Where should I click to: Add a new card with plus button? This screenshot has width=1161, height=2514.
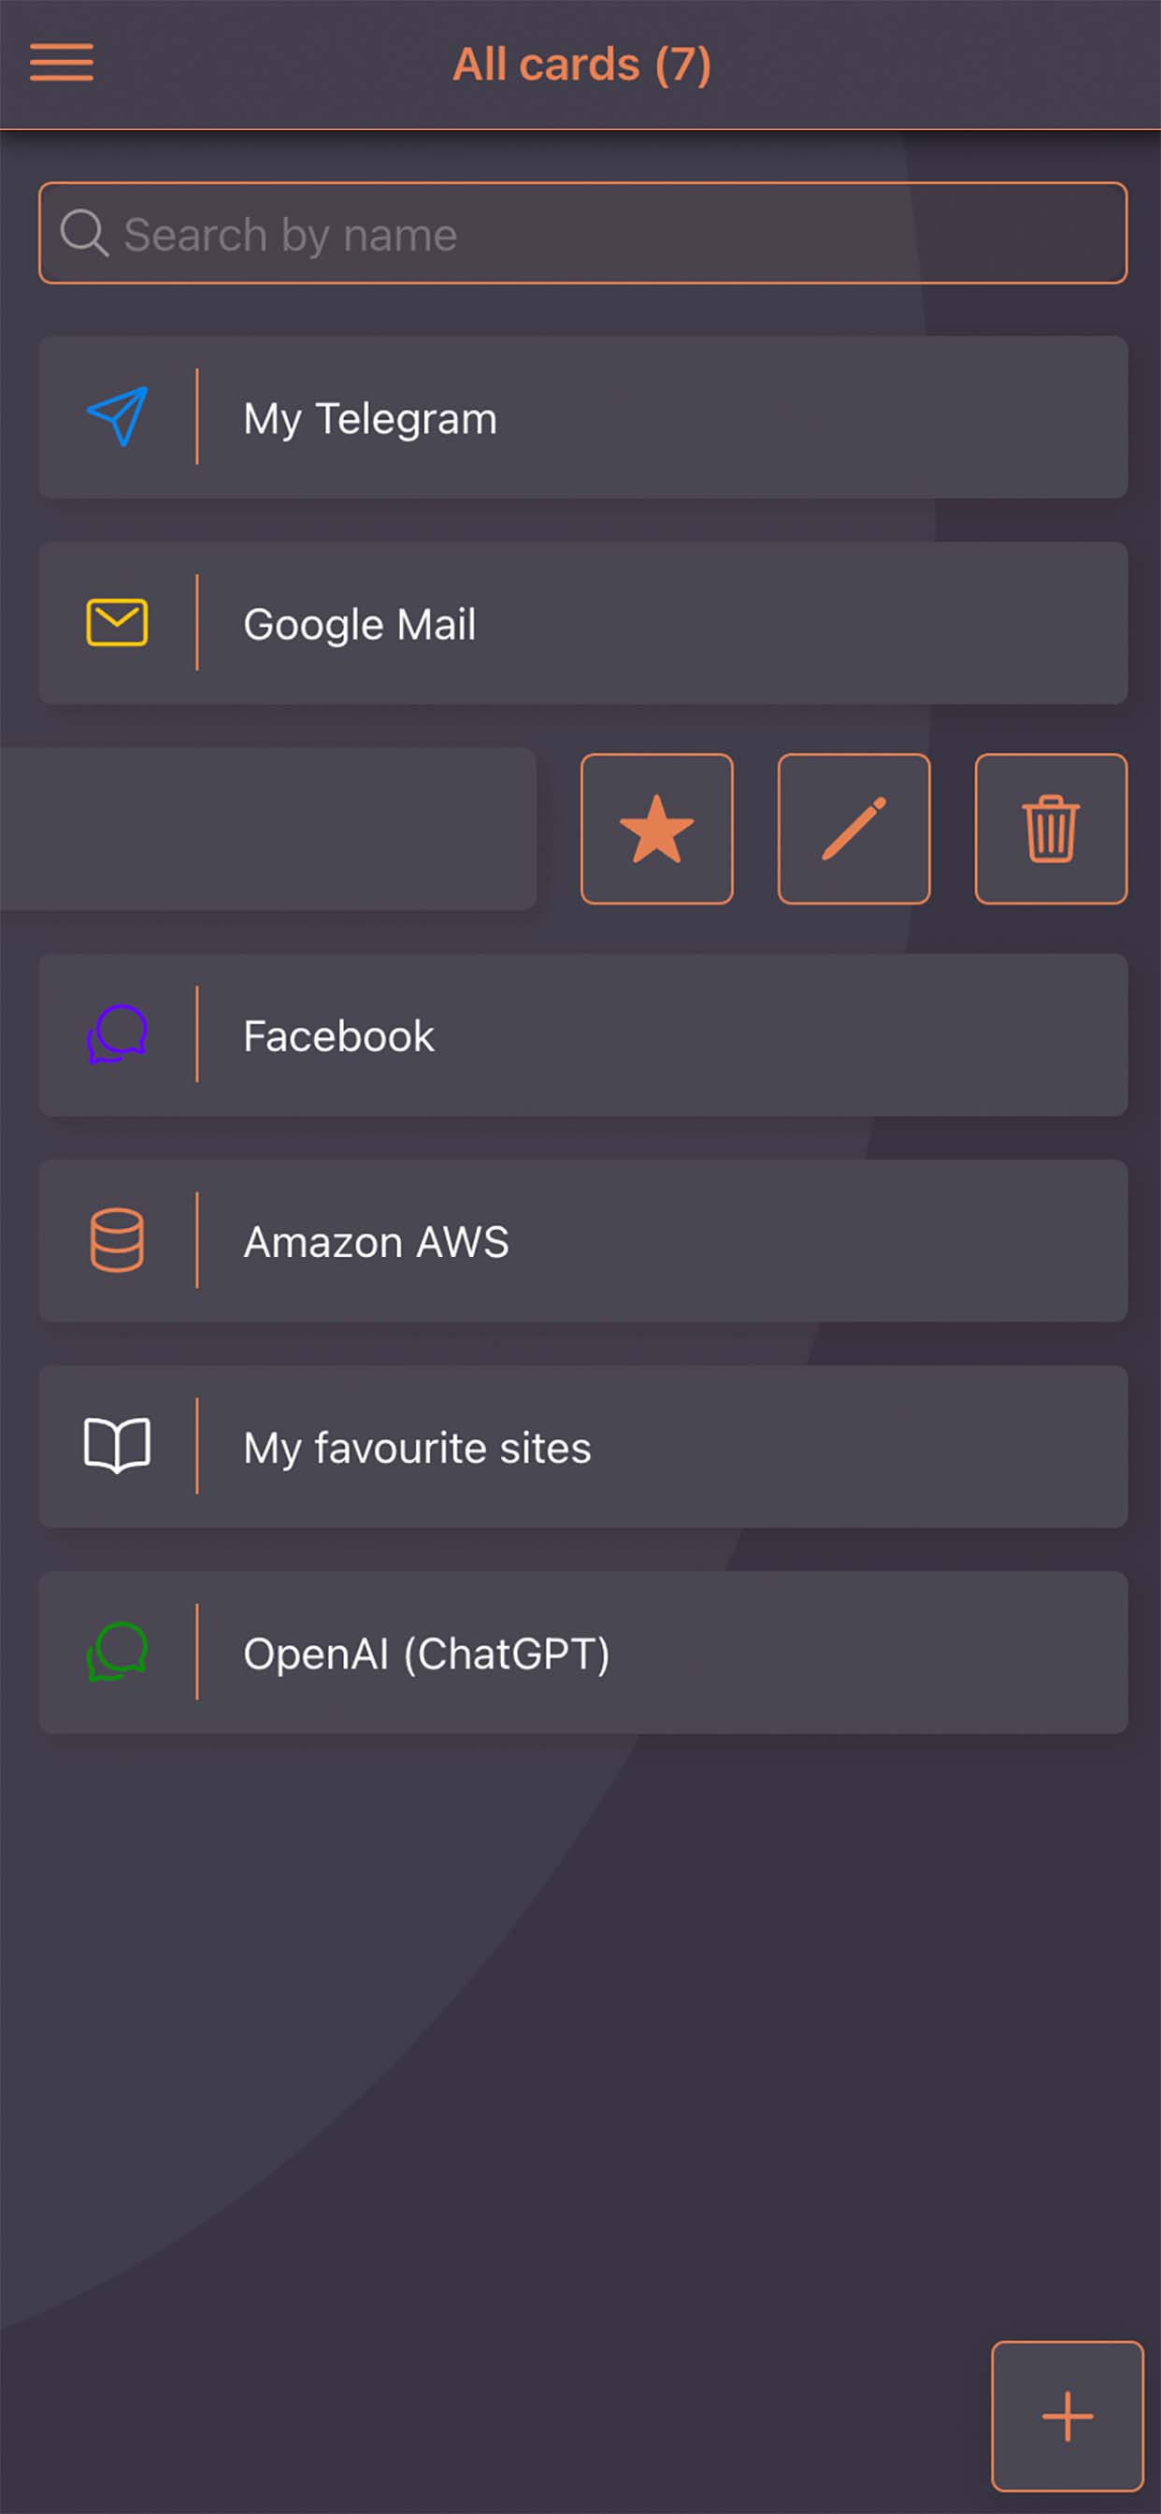pos(1068,2416)
